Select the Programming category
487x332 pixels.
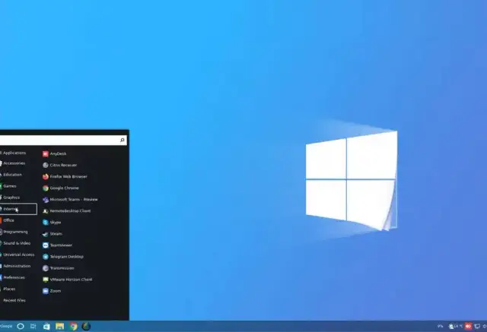(14, 232)
